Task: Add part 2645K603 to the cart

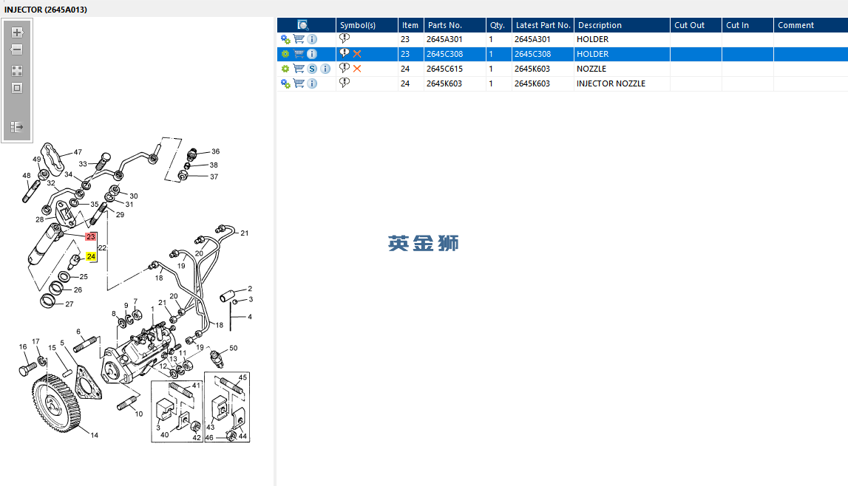Action: coord(299,83)
